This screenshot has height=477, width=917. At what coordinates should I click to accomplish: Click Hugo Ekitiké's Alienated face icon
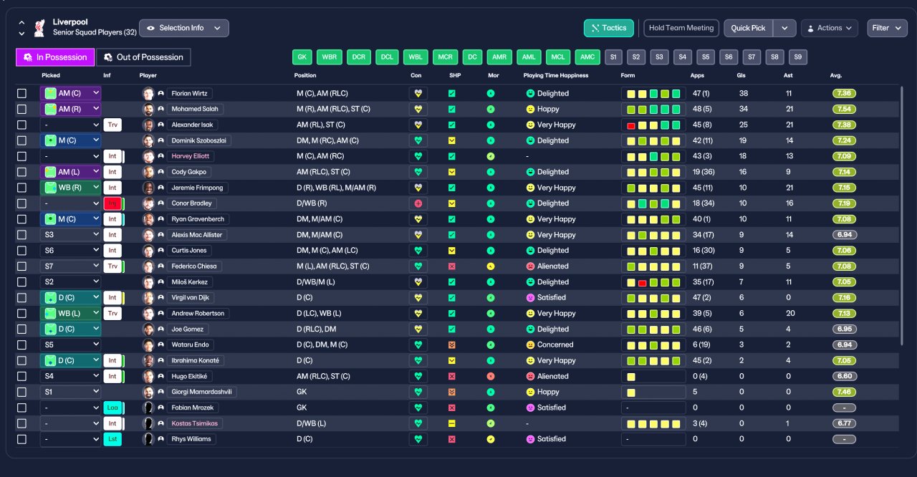(x=531, y=376)
